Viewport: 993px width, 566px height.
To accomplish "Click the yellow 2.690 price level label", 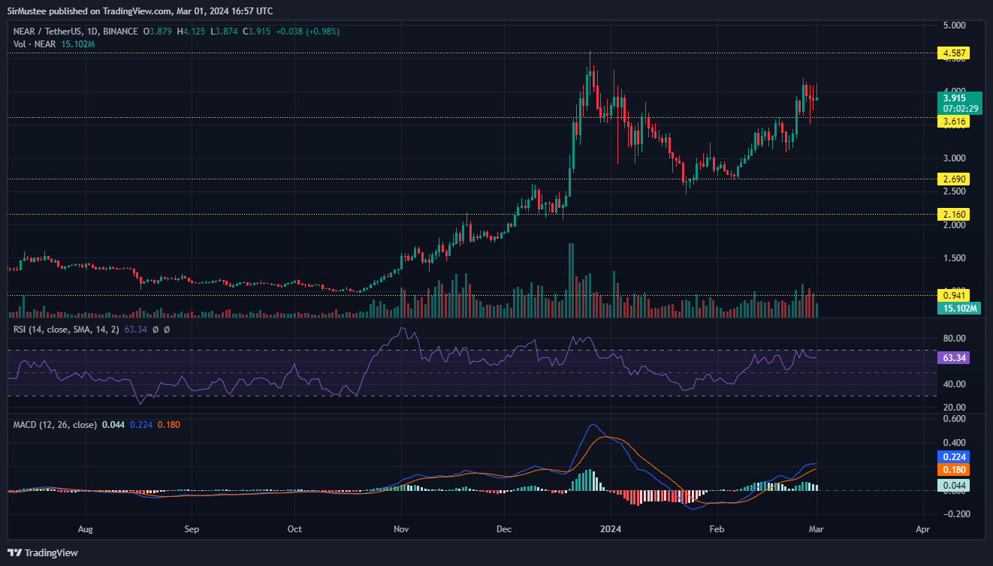I will pyautogui.click(x=952, y=179).
